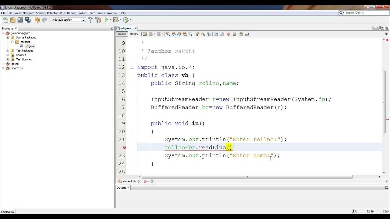
Task: Click the Profile Project icon
Action: [x=126, y=20]
